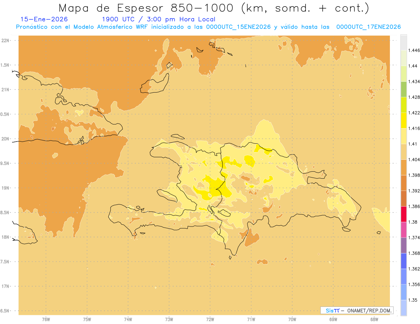420x324 pixels.
Task: Click the latitude label '19N'
Action: (x=6, y=188)
